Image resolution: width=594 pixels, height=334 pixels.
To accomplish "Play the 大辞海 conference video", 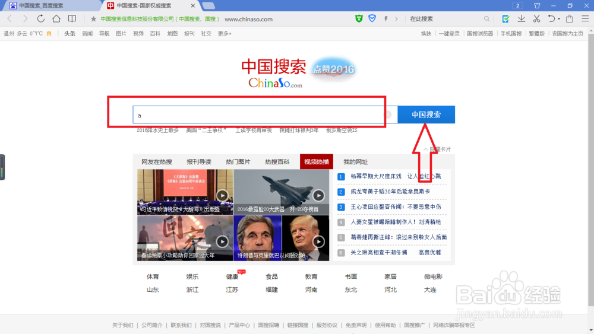I will [222, 195].
